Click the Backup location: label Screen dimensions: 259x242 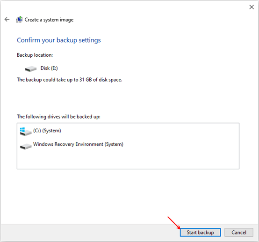click(35, 55)
